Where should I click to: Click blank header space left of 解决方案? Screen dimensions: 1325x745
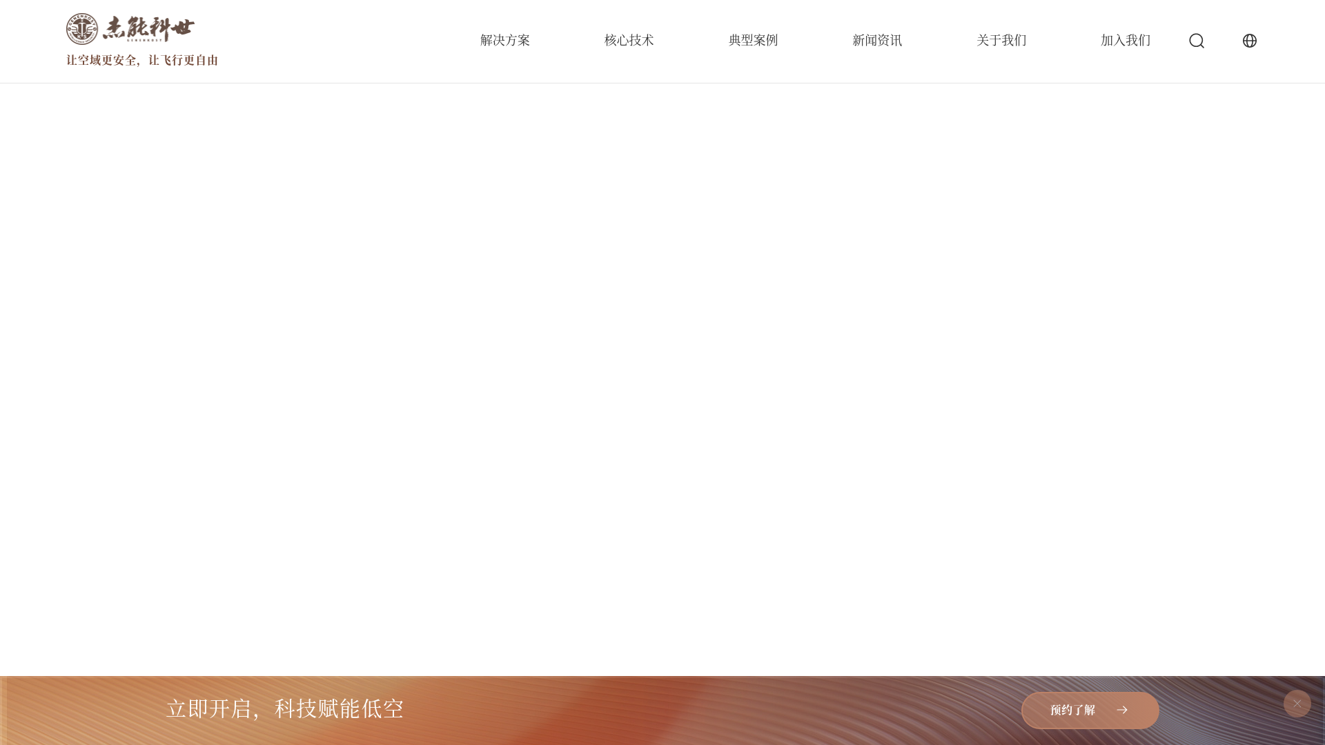[345, 41]
